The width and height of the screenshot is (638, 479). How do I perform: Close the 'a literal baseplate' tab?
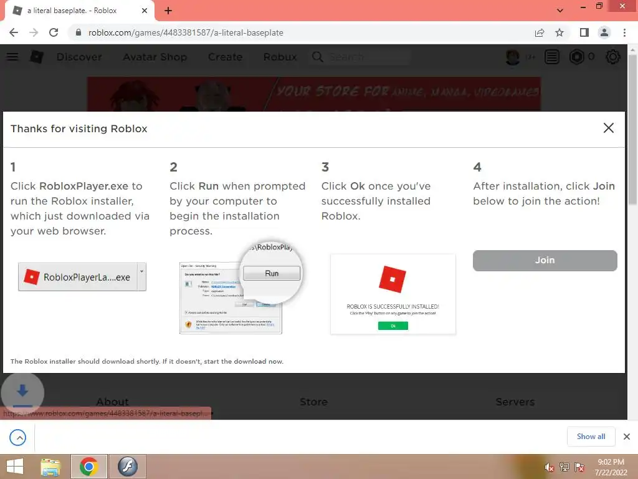tap(145, 11)
